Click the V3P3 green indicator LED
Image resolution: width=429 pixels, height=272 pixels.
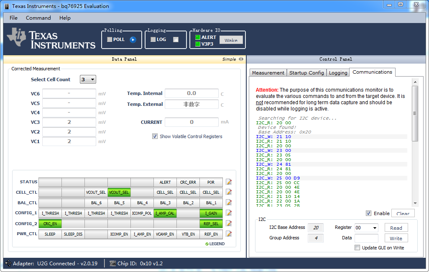pyautogui.click(x=197, y=44)
